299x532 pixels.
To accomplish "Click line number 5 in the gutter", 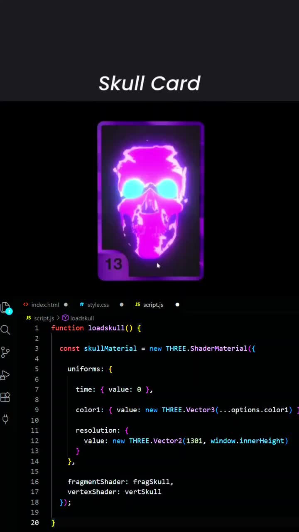I will tap(37, 369).
